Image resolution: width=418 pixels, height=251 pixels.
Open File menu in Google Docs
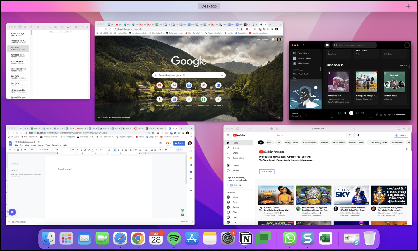17,145
